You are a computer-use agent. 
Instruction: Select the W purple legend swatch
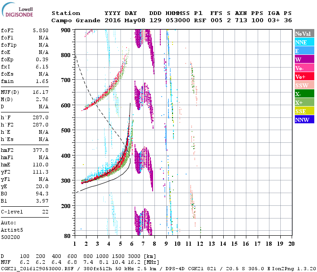tap(304, 59)
